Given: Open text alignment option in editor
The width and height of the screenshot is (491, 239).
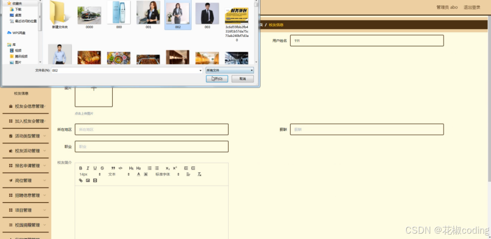Looking at the screenshot, I should 188,174.
